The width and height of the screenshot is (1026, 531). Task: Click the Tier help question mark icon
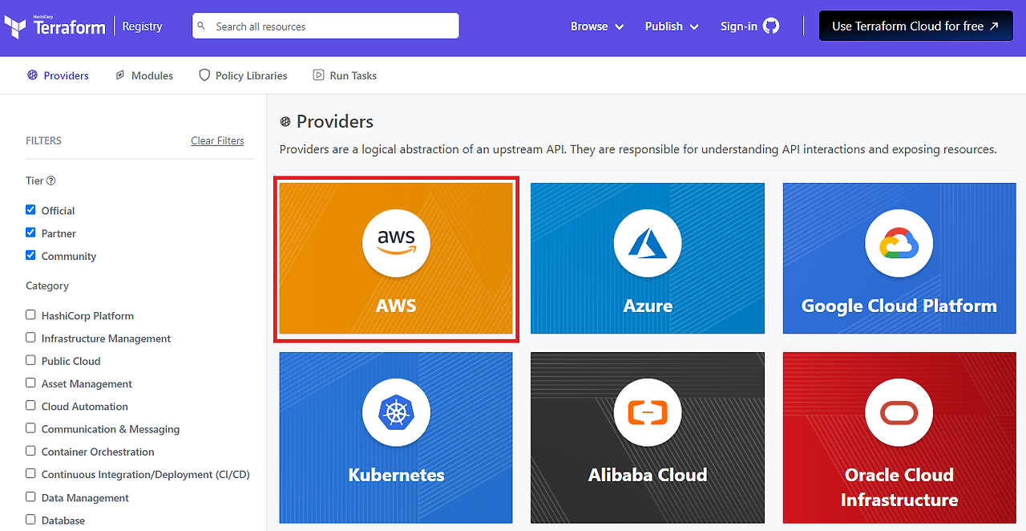click(51, 180)
